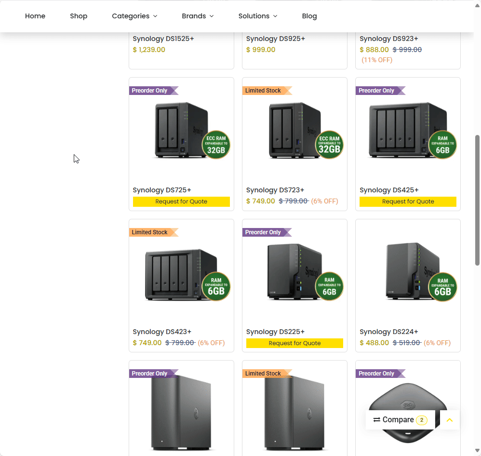Click the Limited Stock badge on DS423+
This screenshot has height=456, width=481.
point(154,232)
